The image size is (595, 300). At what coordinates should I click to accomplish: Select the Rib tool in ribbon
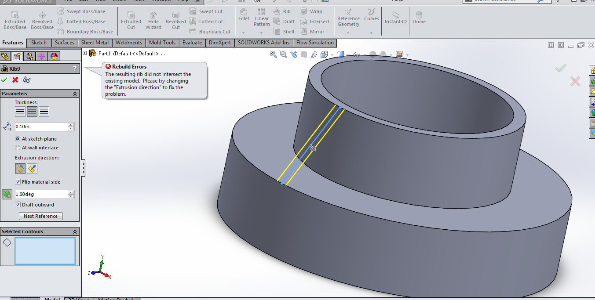click(x=282, y=11)
